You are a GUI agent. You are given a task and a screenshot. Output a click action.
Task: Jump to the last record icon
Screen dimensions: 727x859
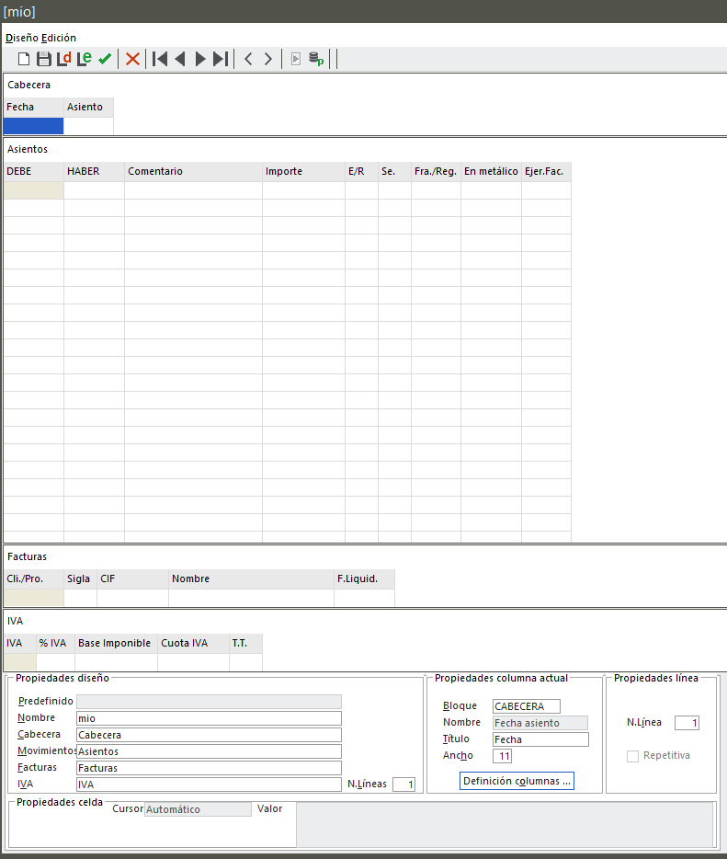click(x=221, y=59)
